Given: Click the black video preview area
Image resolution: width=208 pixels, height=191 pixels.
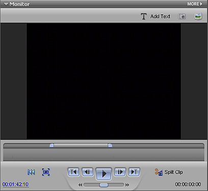Looking at the screenshot, I should 103,81.
